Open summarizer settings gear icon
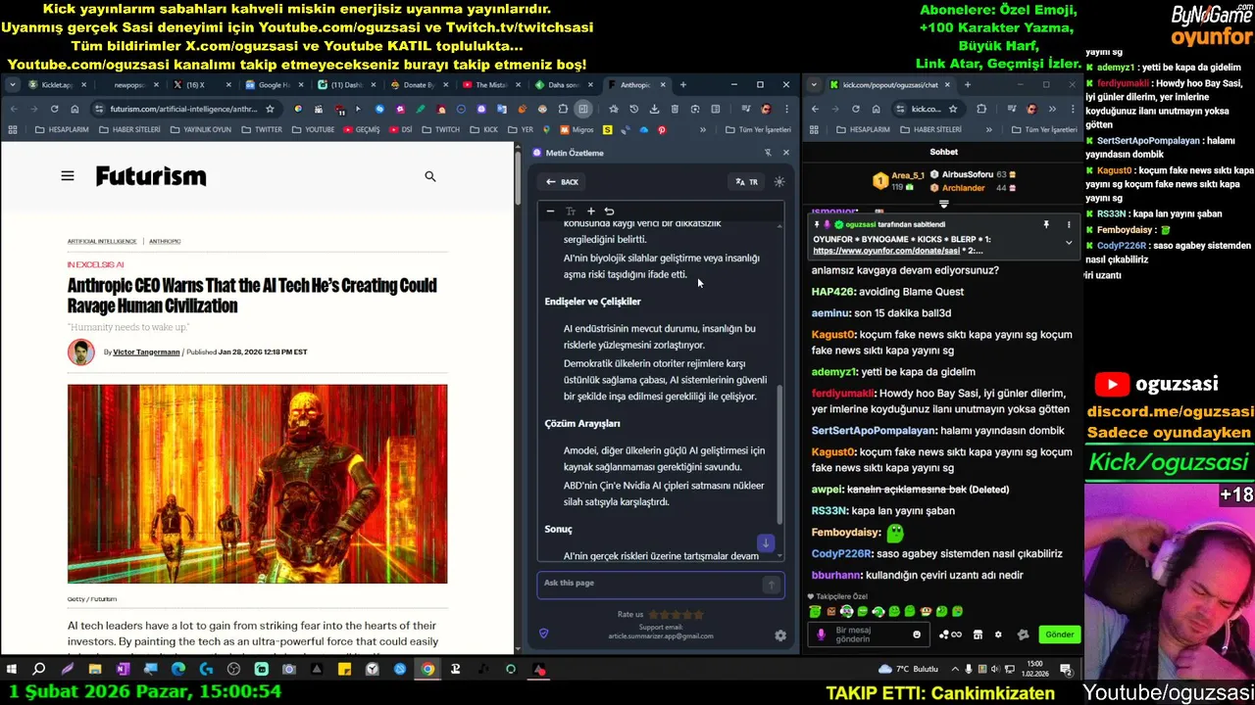1255x705 pixels. (780, 635)
